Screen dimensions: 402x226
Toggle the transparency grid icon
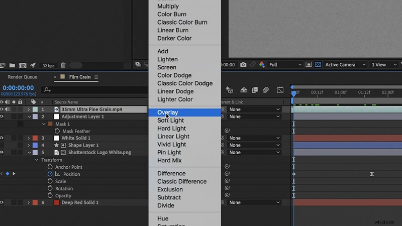(x=318, y=65)
